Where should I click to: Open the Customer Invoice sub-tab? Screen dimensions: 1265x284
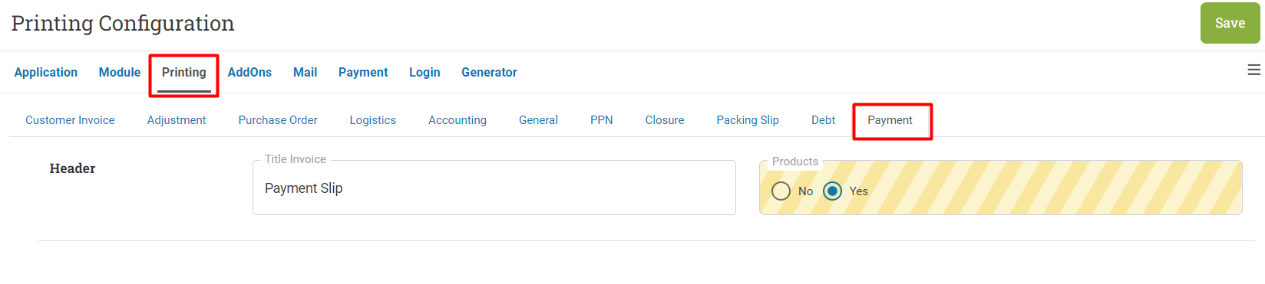click(70, 120)
